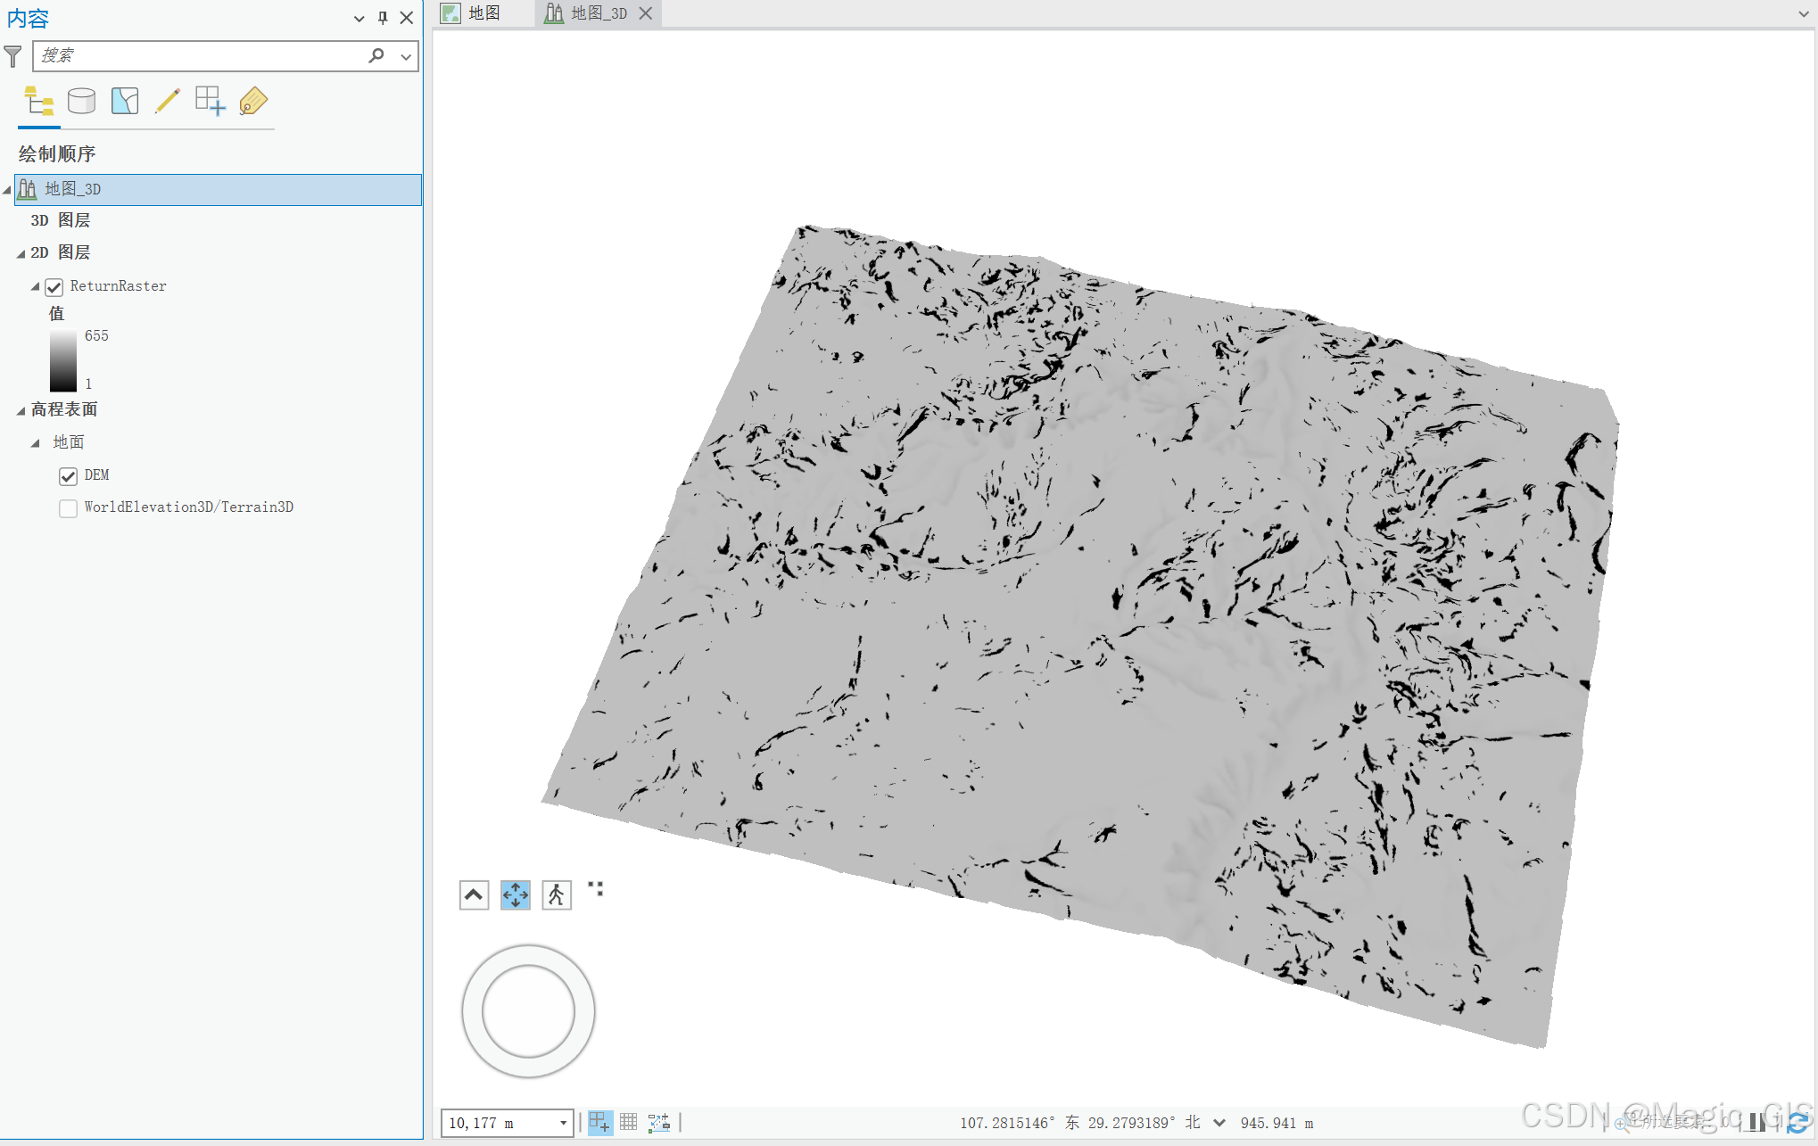The height and width of the screenshot is (1146, 1818).
Task: Close the 地图_3D tab
Action: (x=646, y=13)
